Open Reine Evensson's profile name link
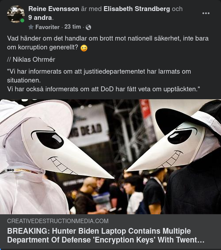The width and height of the screenshot is (221, 250). pos(53,9)
